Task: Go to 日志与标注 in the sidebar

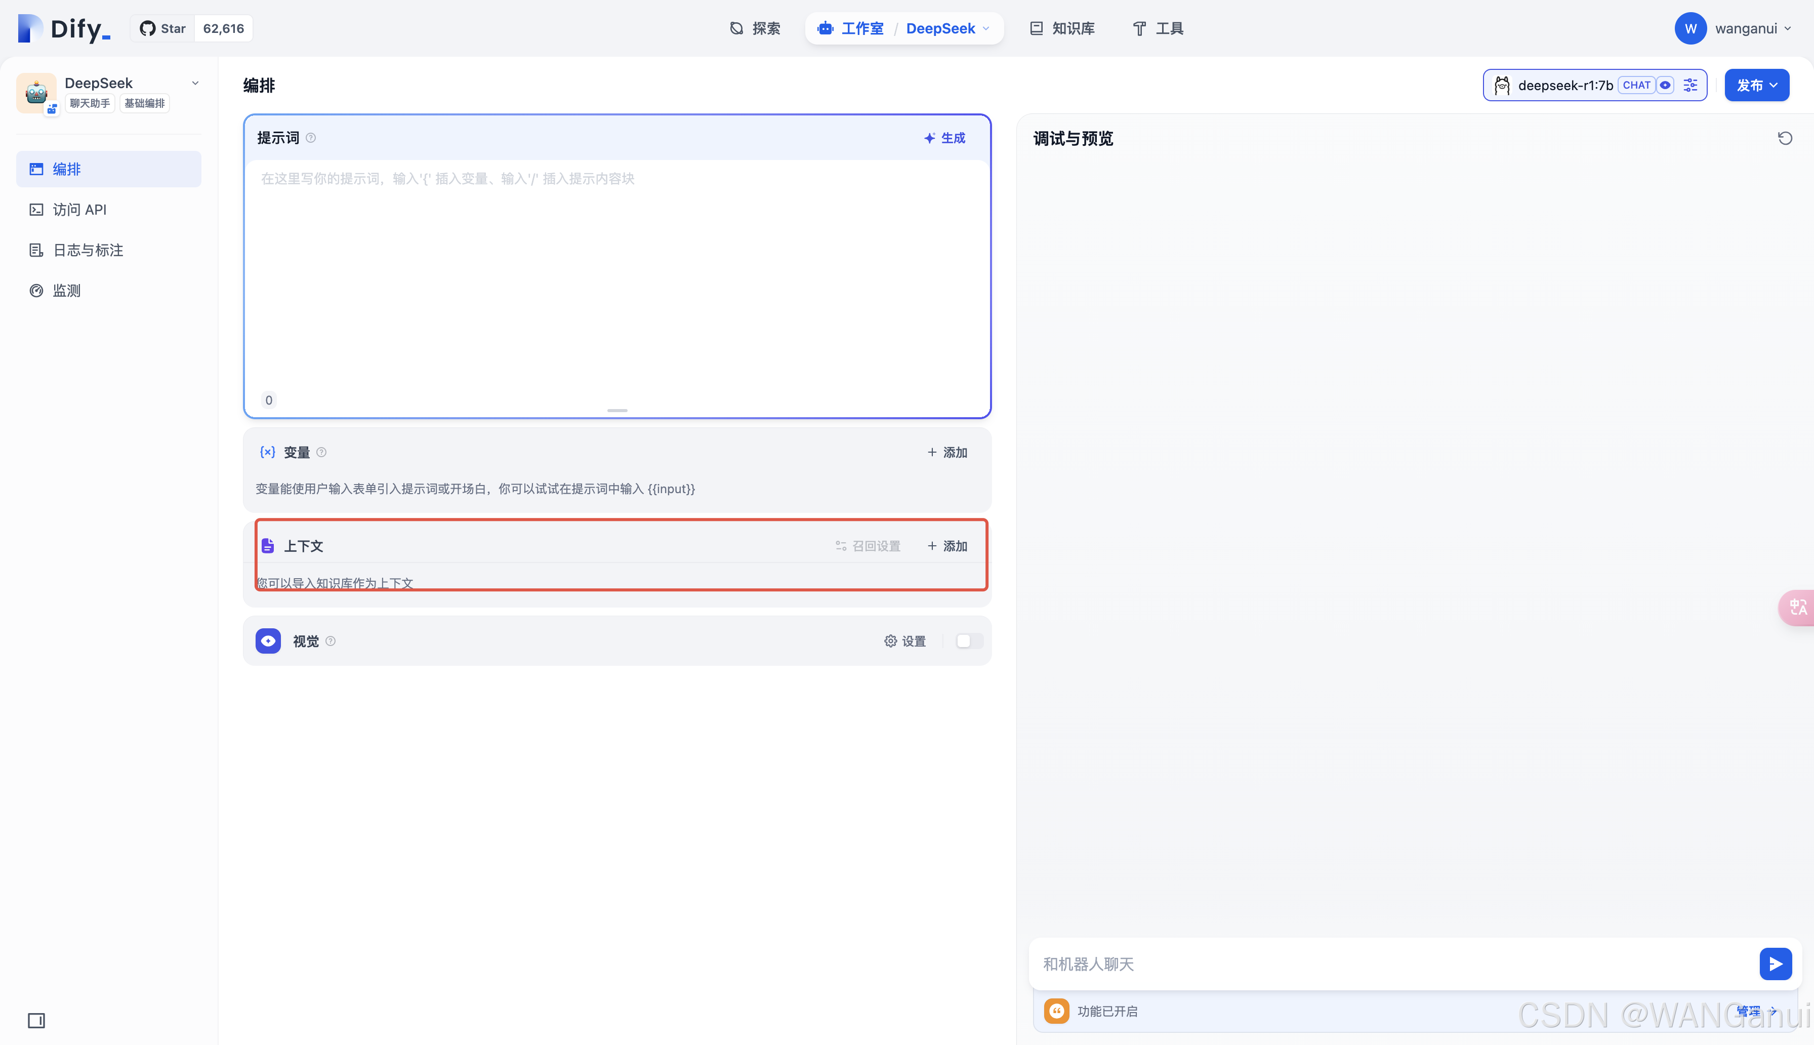Action: pos(88,250)
